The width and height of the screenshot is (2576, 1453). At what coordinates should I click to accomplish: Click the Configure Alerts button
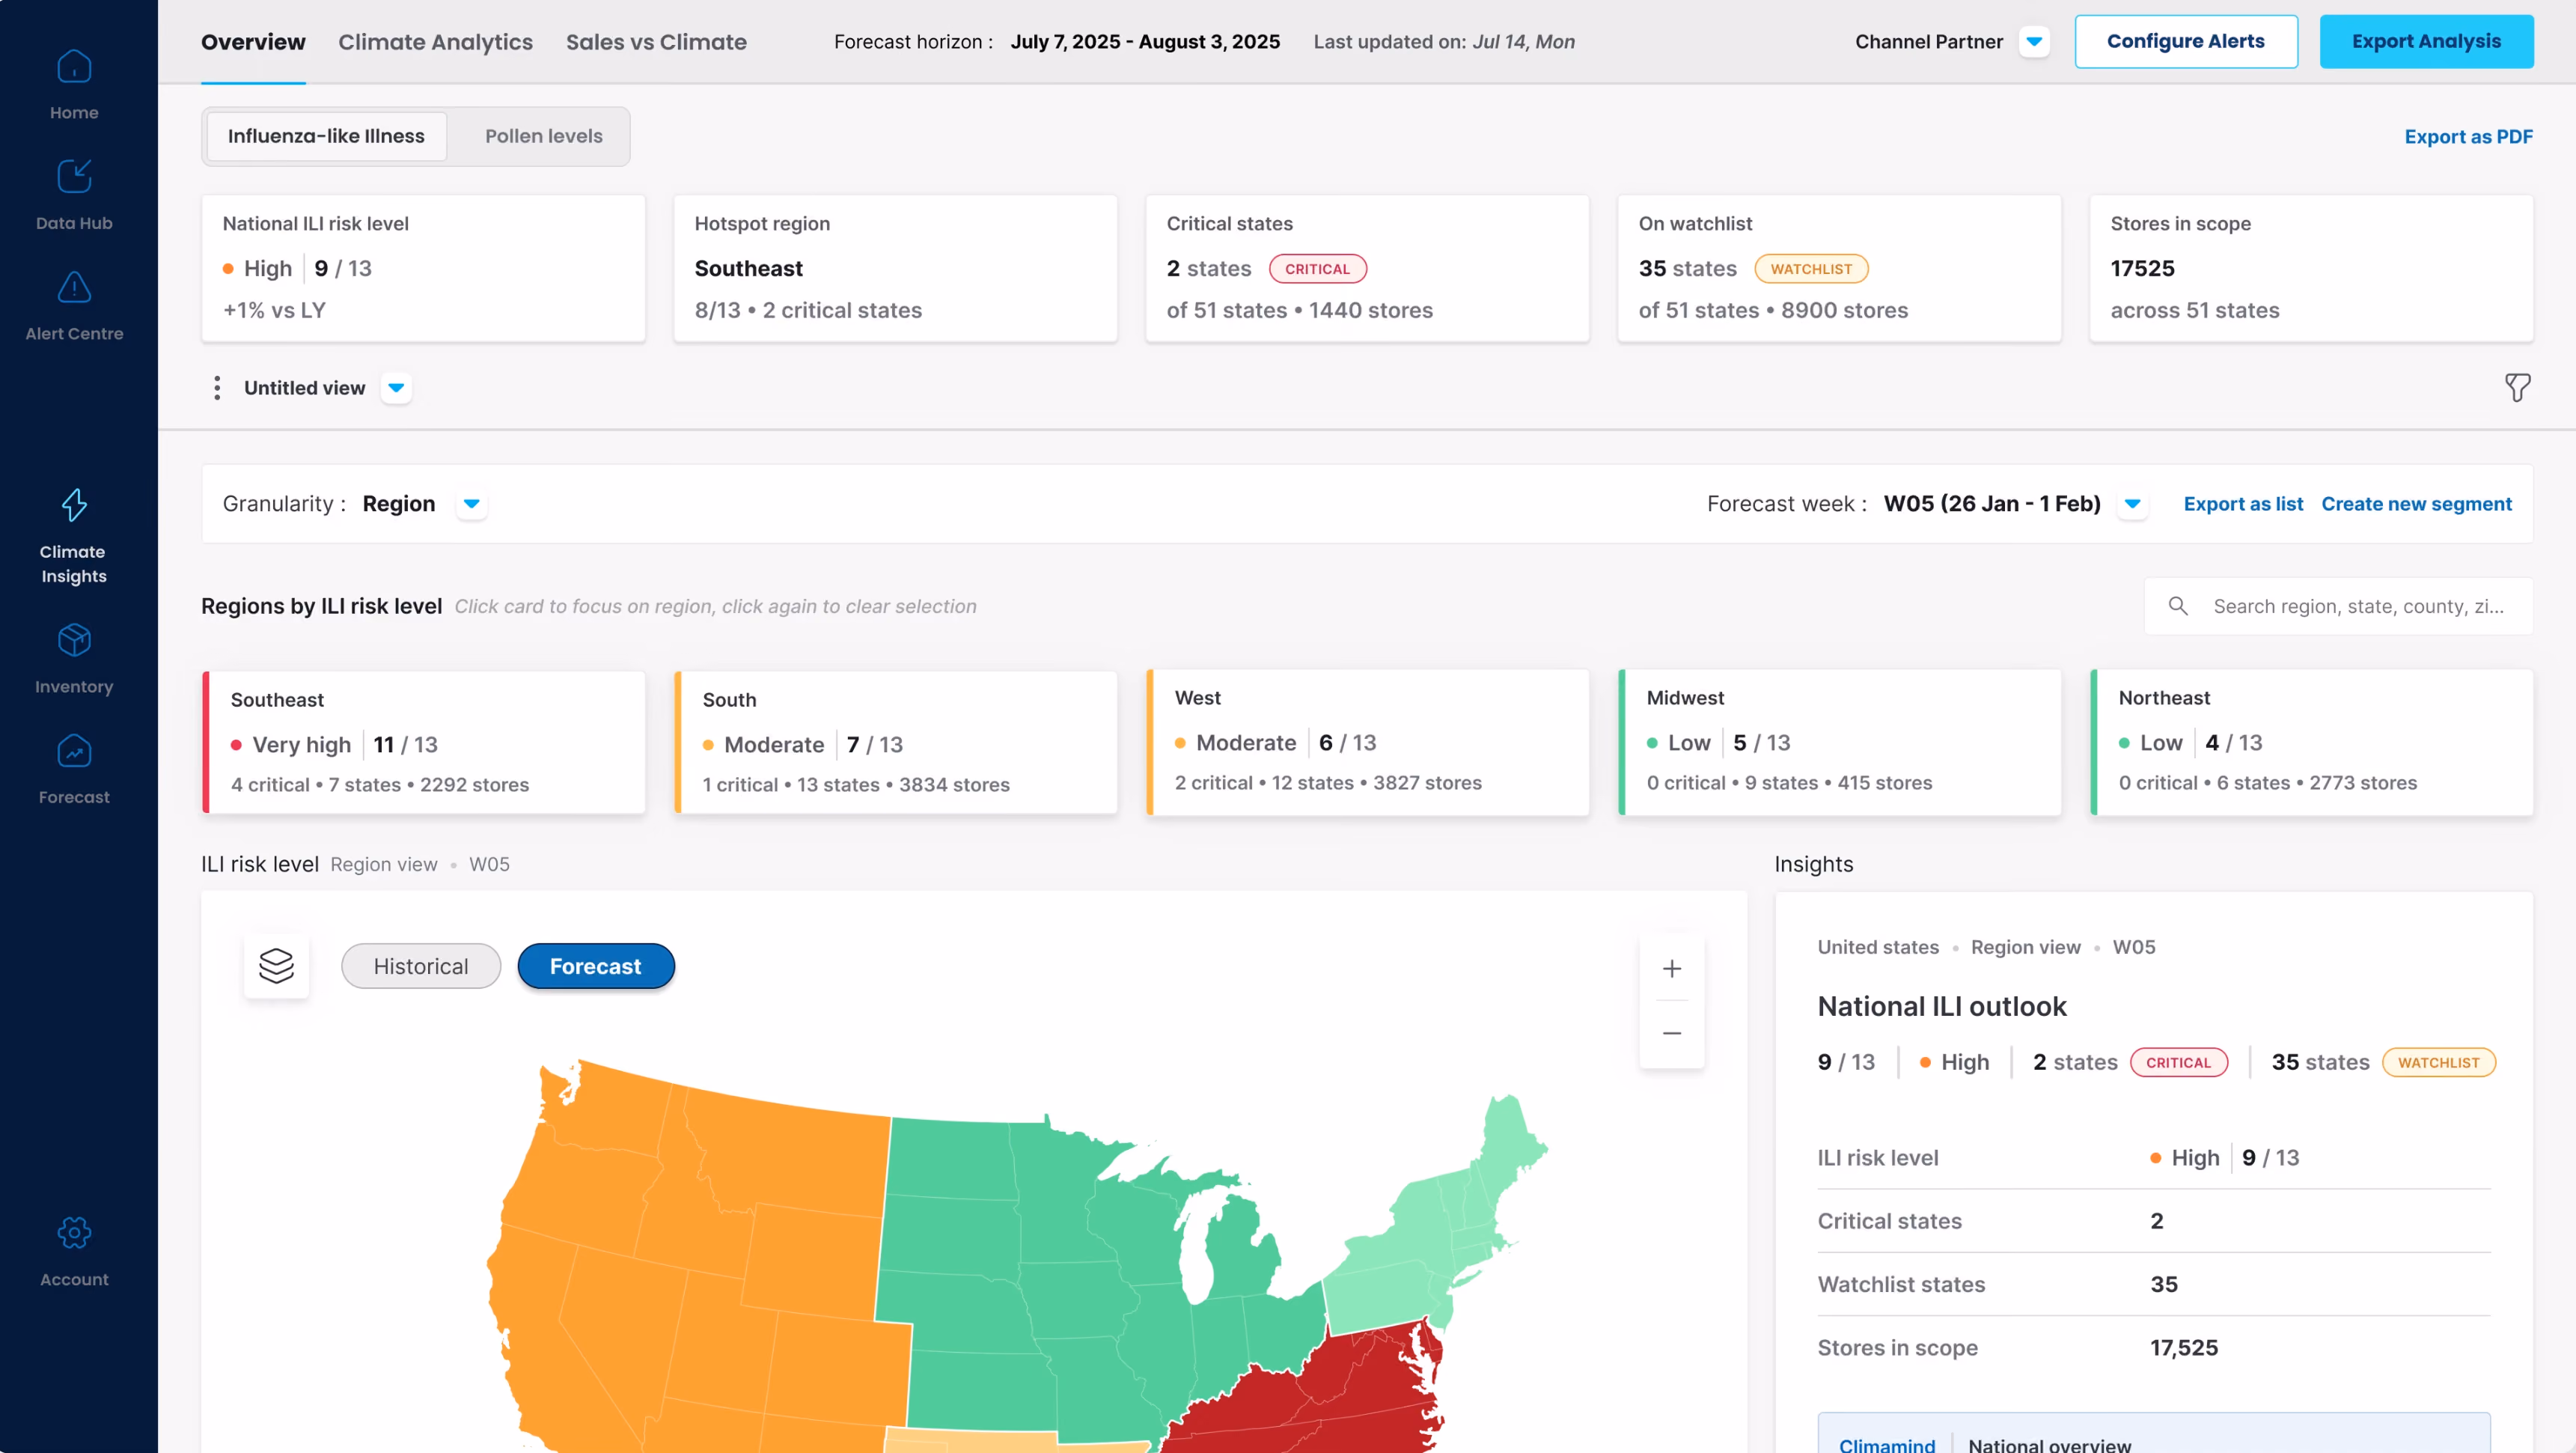2185,42
